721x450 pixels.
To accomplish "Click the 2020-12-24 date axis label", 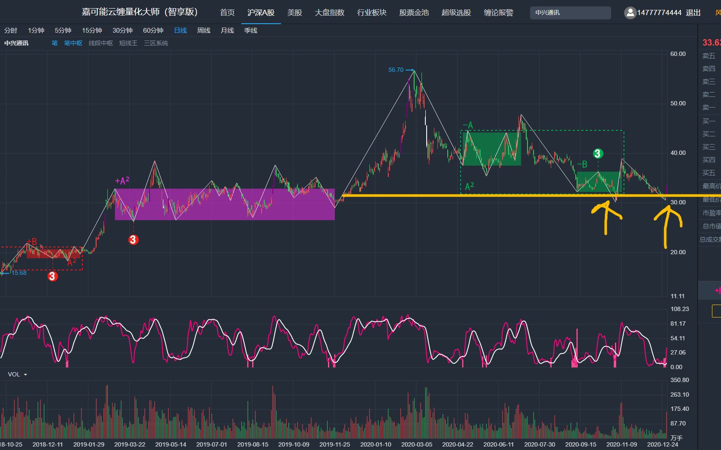I will [663, 444].
